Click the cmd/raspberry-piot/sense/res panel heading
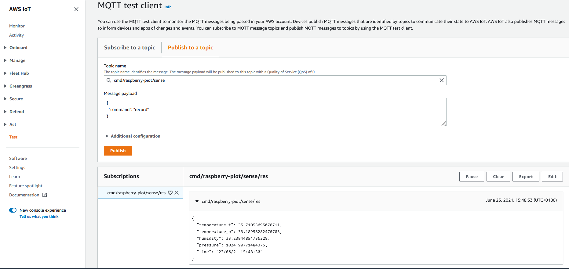 click(x=228, y=176)
